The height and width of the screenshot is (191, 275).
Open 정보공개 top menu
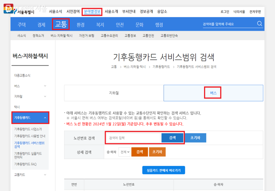coord(146,12)
